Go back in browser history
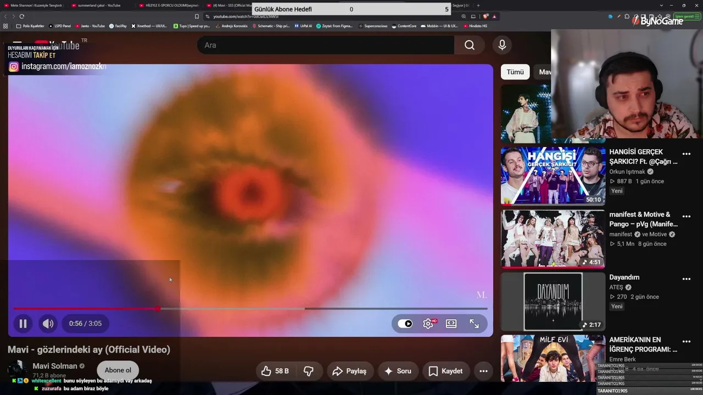703x395 pixels. (x=5, y=16)
